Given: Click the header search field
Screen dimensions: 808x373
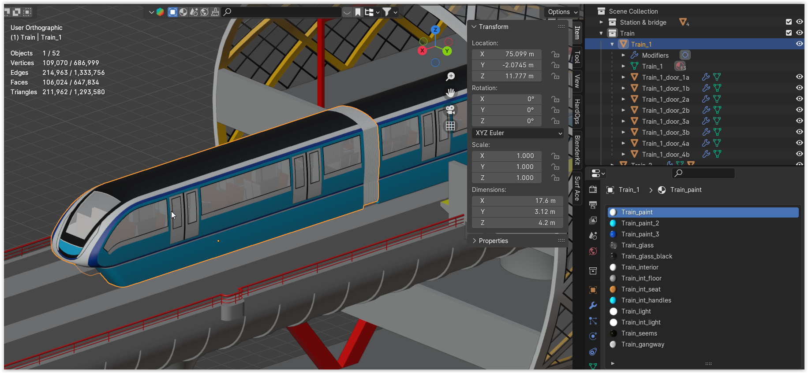Looking at the screenshot, I should coord(281,12).
